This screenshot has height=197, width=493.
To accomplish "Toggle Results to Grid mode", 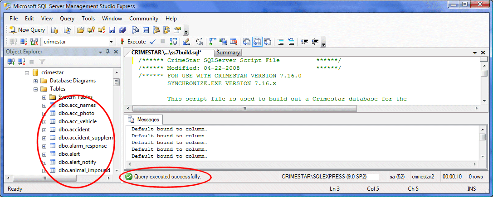I will click(x=257, y=42).
